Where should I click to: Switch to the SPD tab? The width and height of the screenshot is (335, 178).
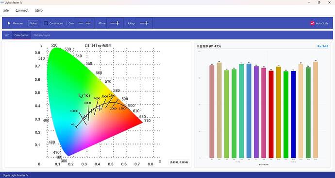coord(7,35)
